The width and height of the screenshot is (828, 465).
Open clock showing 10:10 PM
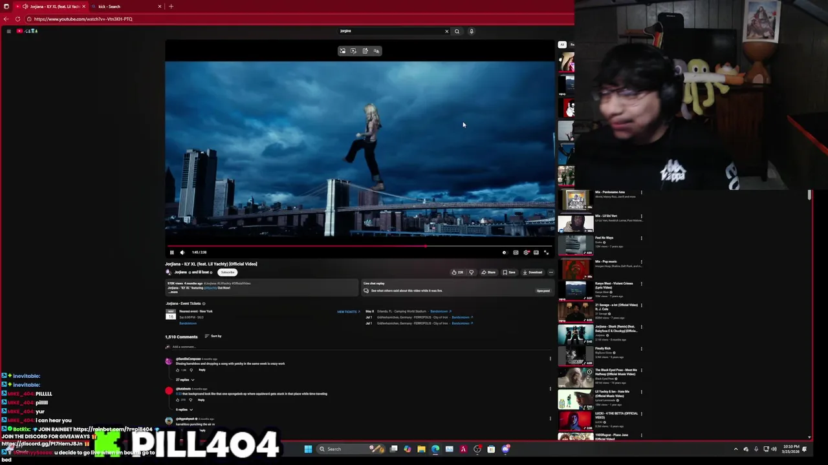click(x=791, y=449)
